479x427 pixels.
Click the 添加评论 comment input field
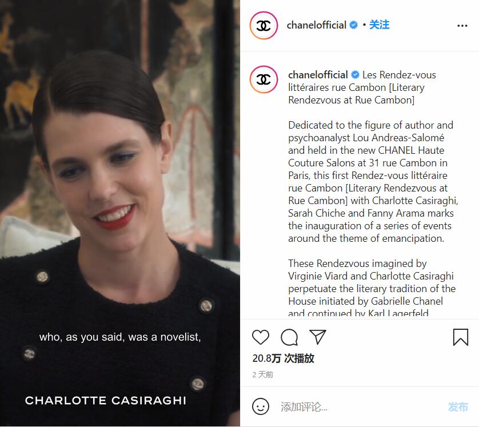(361, 407)
